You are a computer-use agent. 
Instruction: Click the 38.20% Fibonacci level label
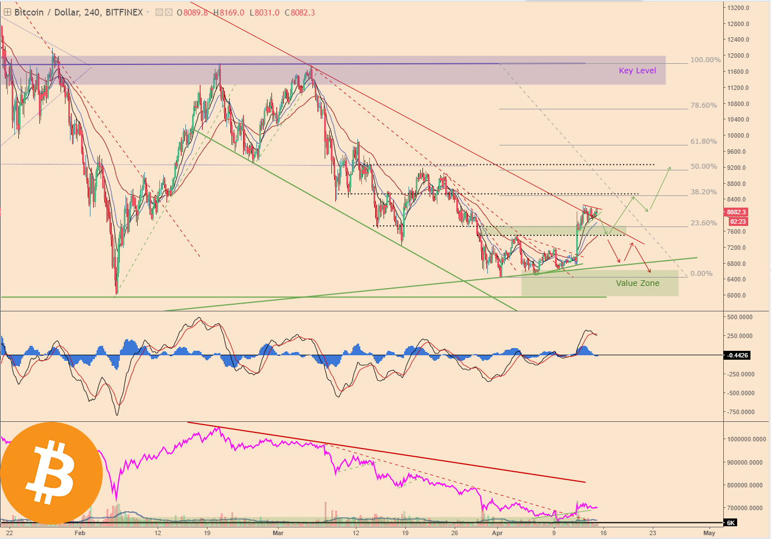pos(704,192)
